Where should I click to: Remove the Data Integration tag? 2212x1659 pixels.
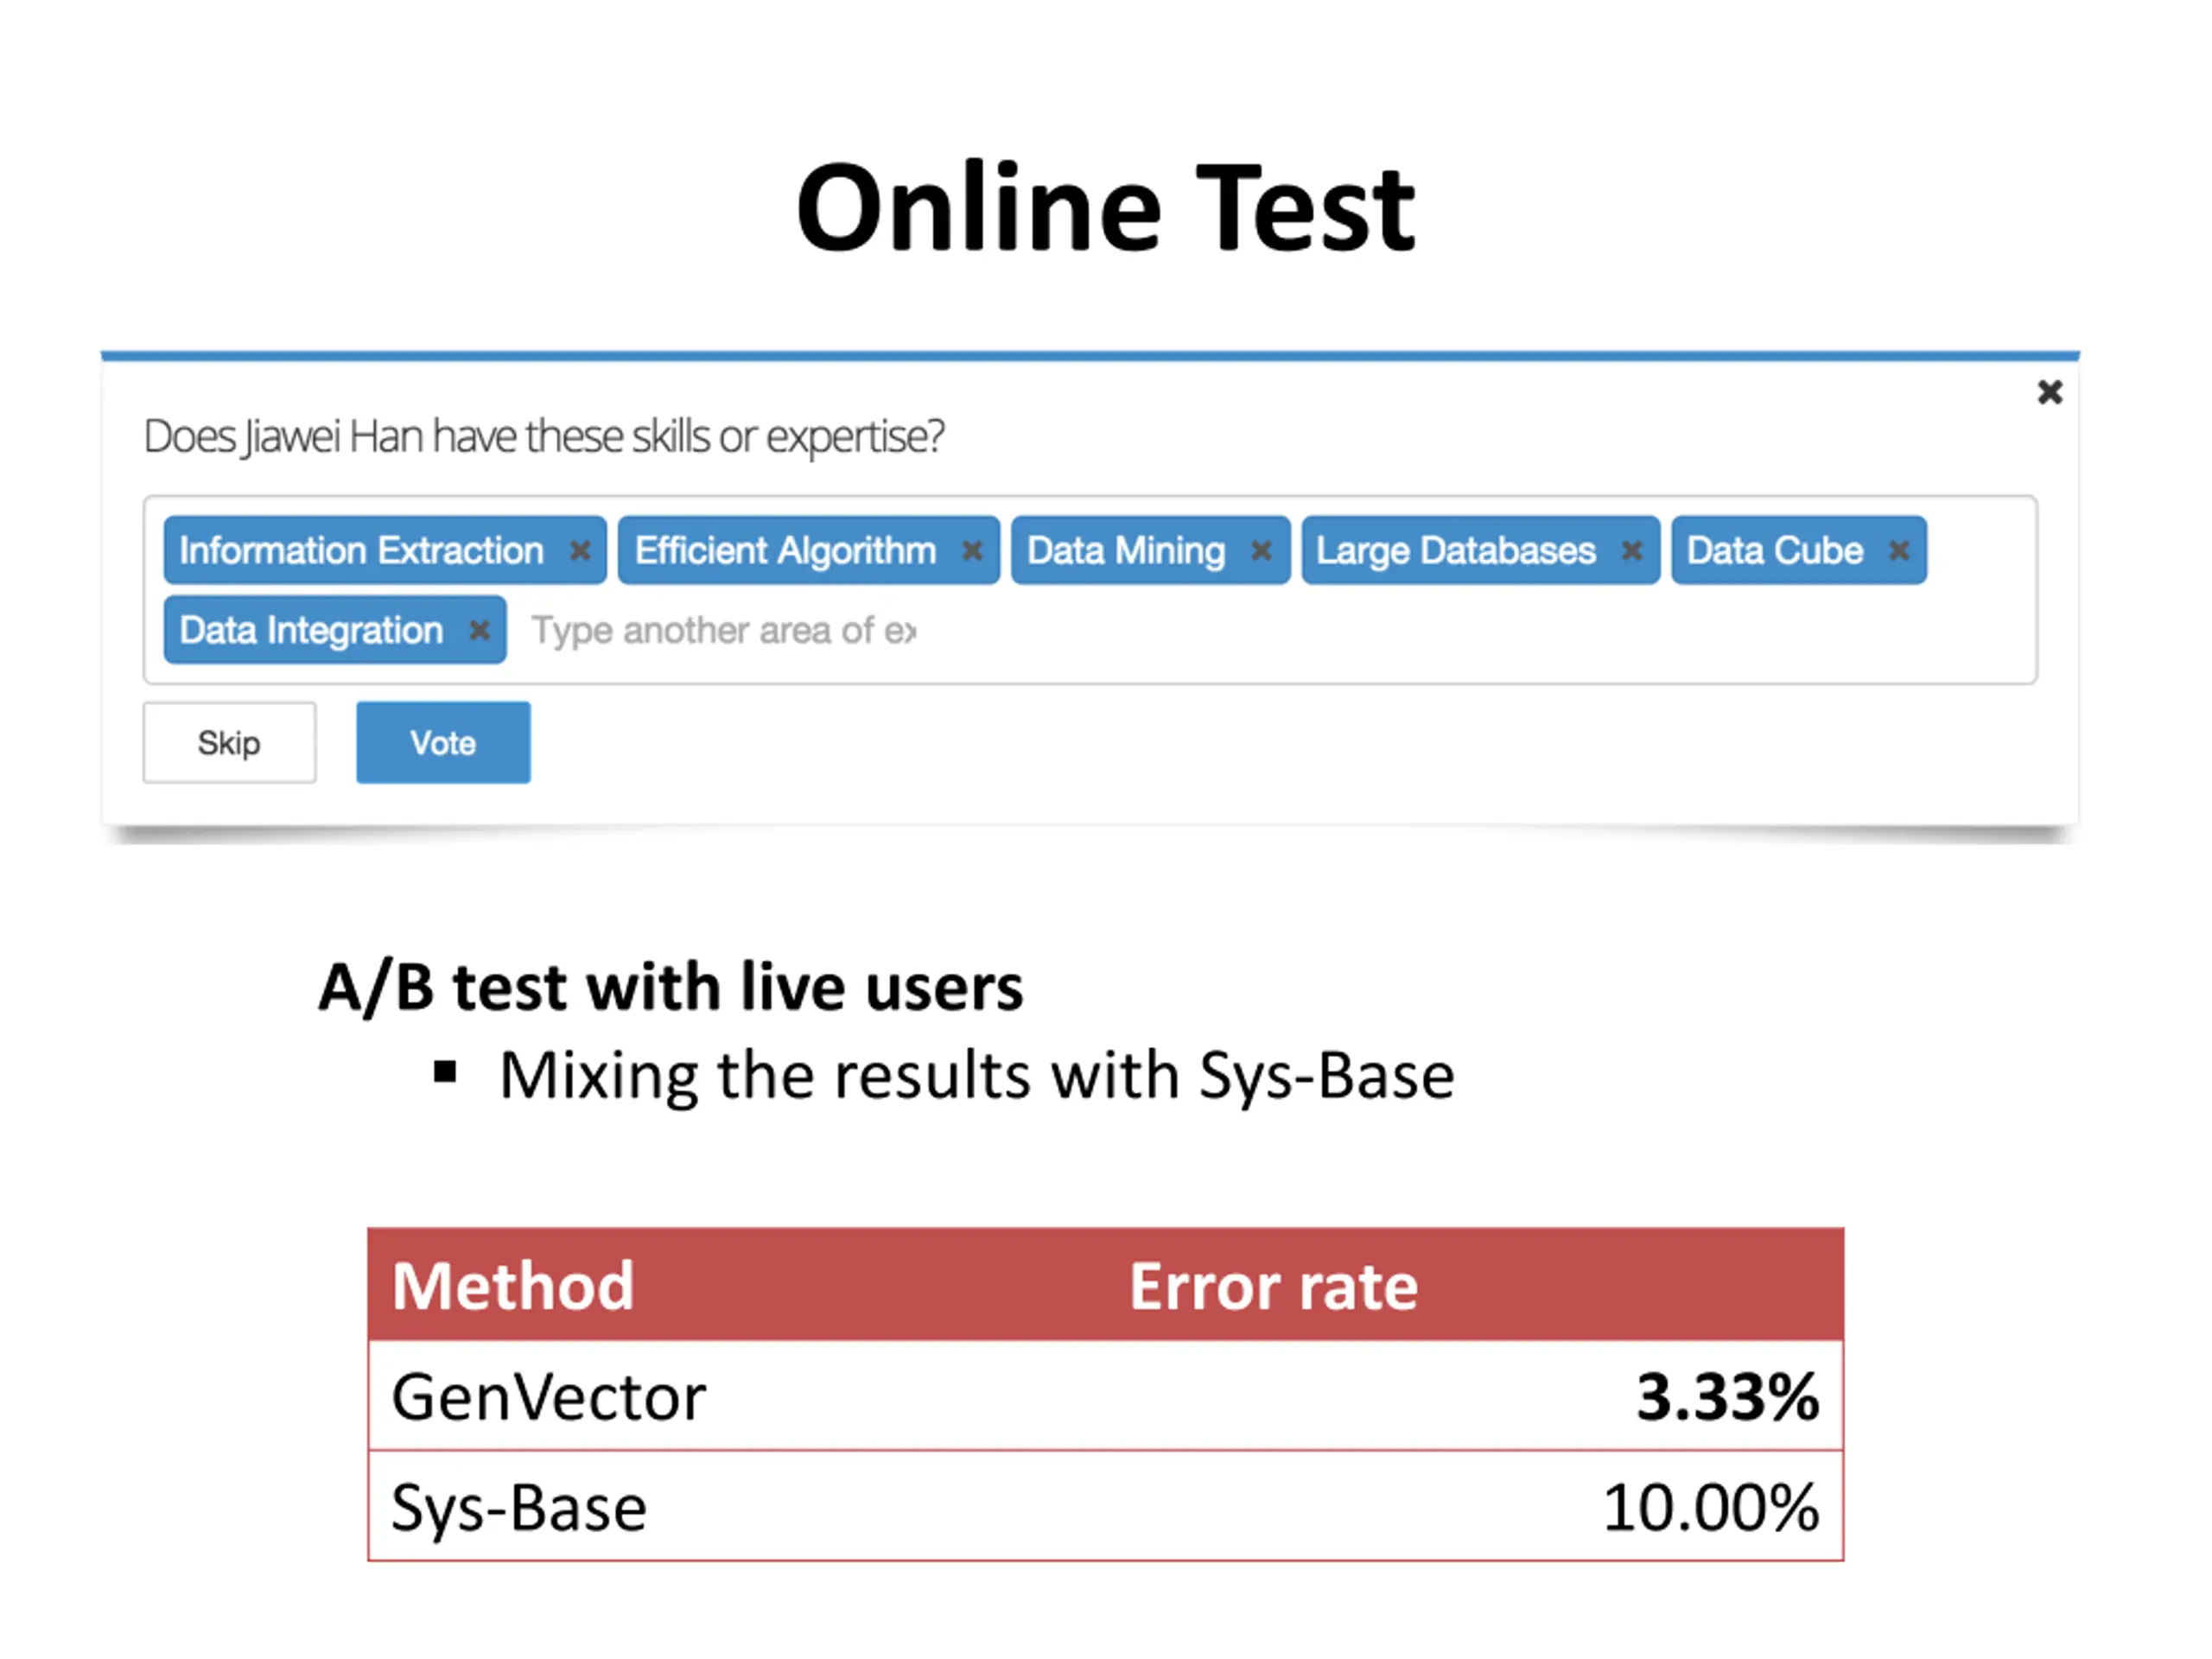click(480, 630)
